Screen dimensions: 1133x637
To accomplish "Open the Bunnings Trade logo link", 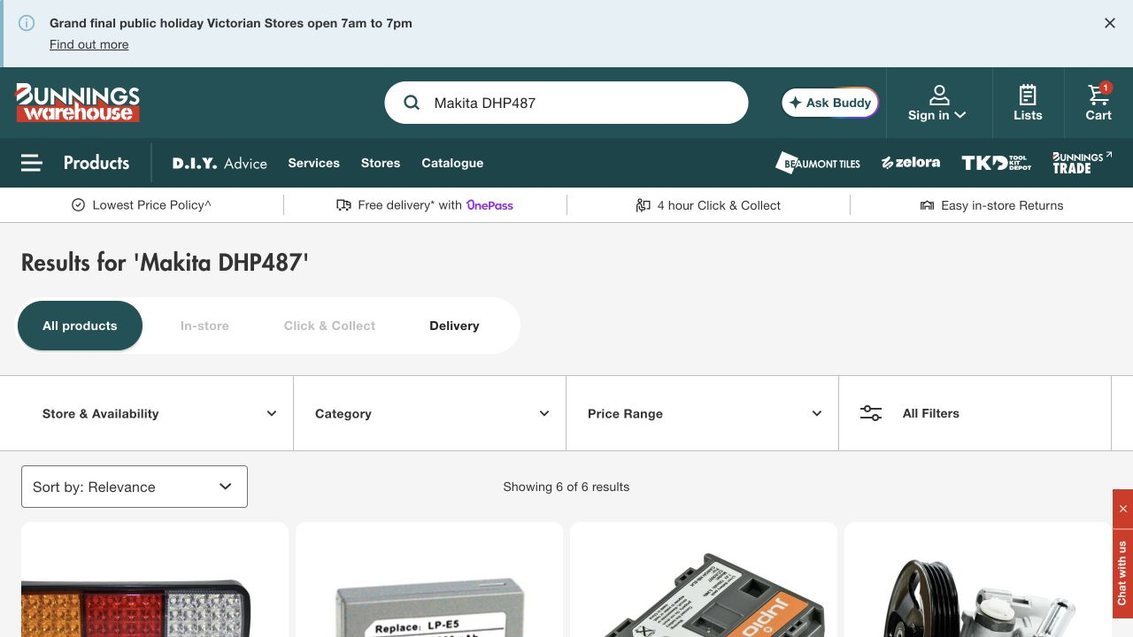I will [1082, 163].
